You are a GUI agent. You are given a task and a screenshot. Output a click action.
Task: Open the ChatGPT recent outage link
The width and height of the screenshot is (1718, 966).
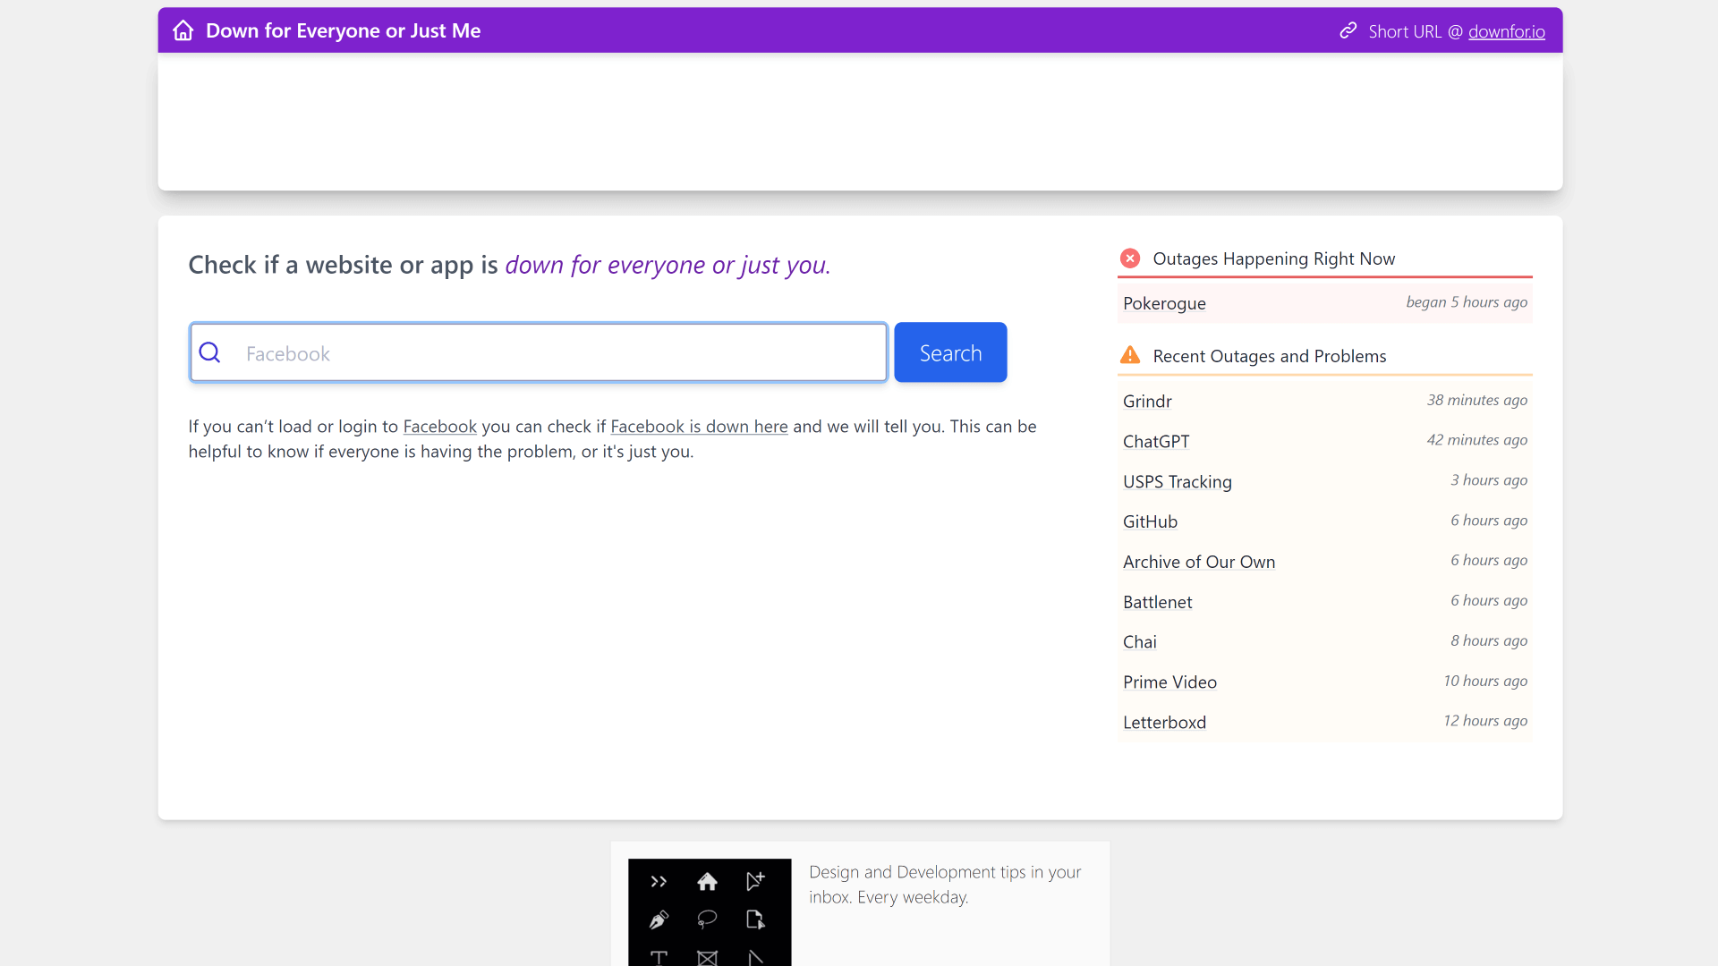(1156, 442)
